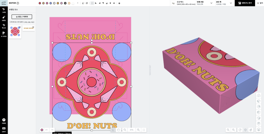The width and height of the screenshot is (264, 134).
Task: Click the 로고 / 이미지 upload button
Action: 22,17
